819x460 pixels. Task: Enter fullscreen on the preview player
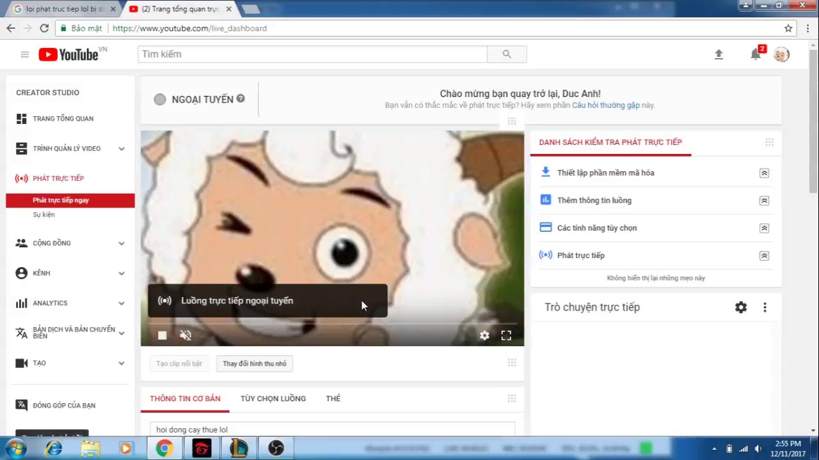click(506, 335)
